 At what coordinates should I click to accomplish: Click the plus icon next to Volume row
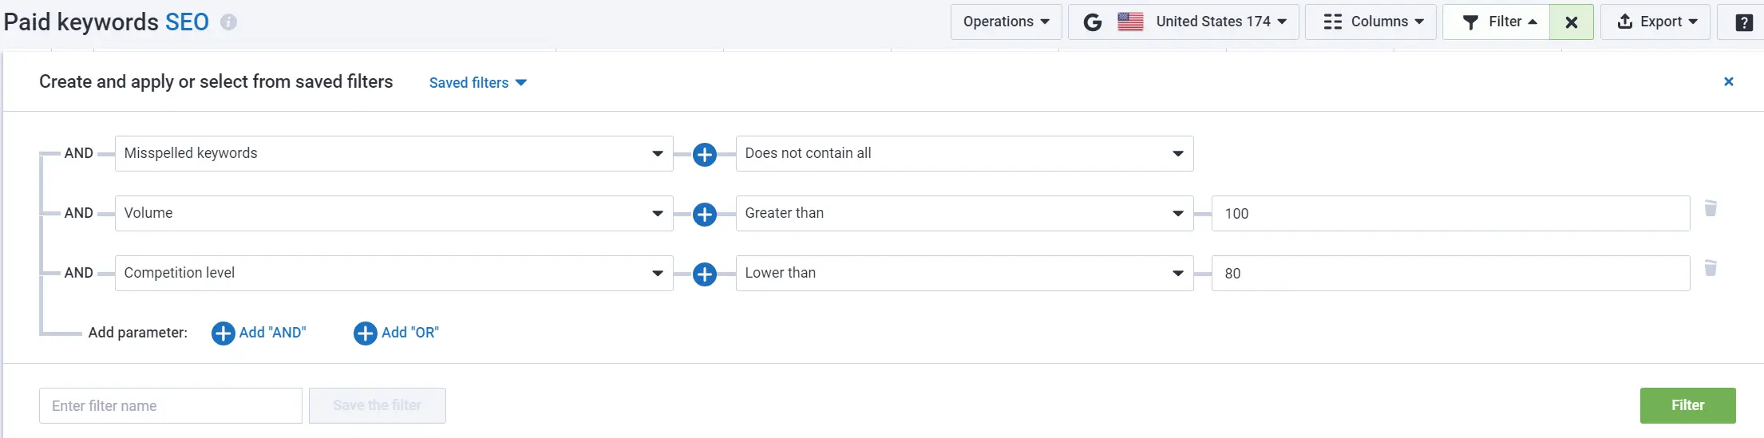coord(704,215)
